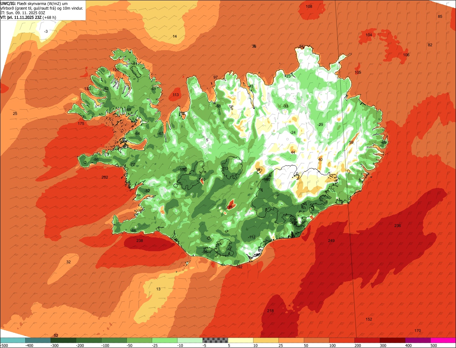
Task: Click the flux value 262 west of Iceland
Action: (105, 177)
